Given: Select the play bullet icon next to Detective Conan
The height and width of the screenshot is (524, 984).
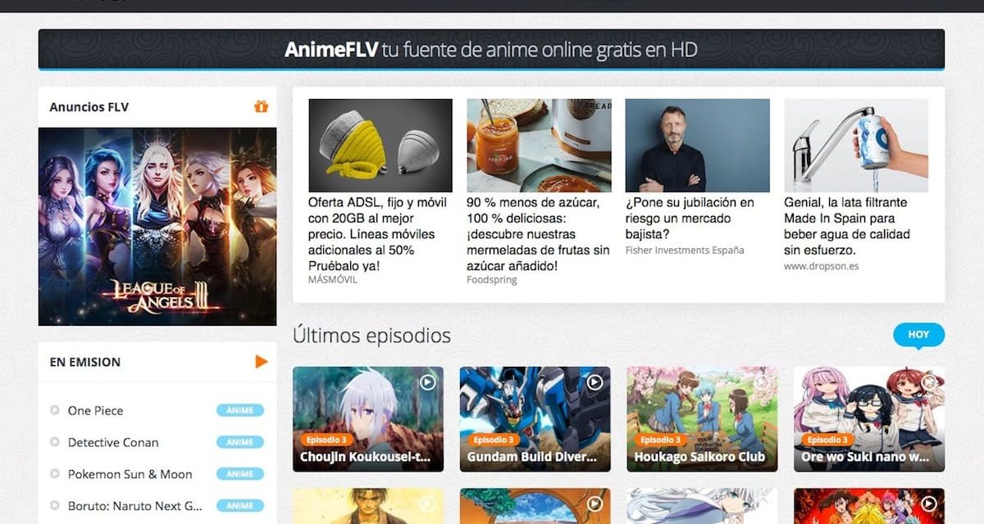Looking at the screenshot, I should [54, 442].
